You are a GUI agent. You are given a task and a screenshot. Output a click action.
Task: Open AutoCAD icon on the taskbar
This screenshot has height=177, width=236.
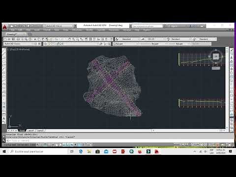[157, 151]
